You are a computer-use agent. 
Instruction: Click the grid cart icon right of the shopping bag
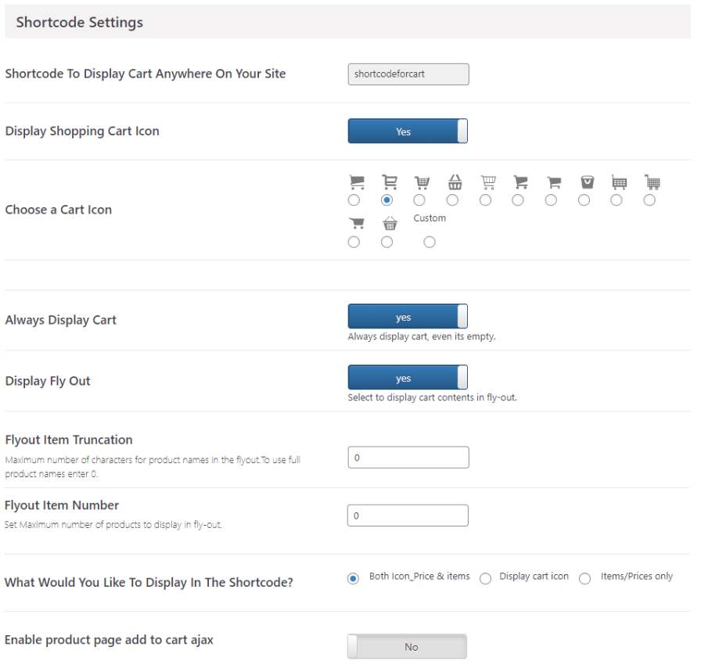pos(619,183)
